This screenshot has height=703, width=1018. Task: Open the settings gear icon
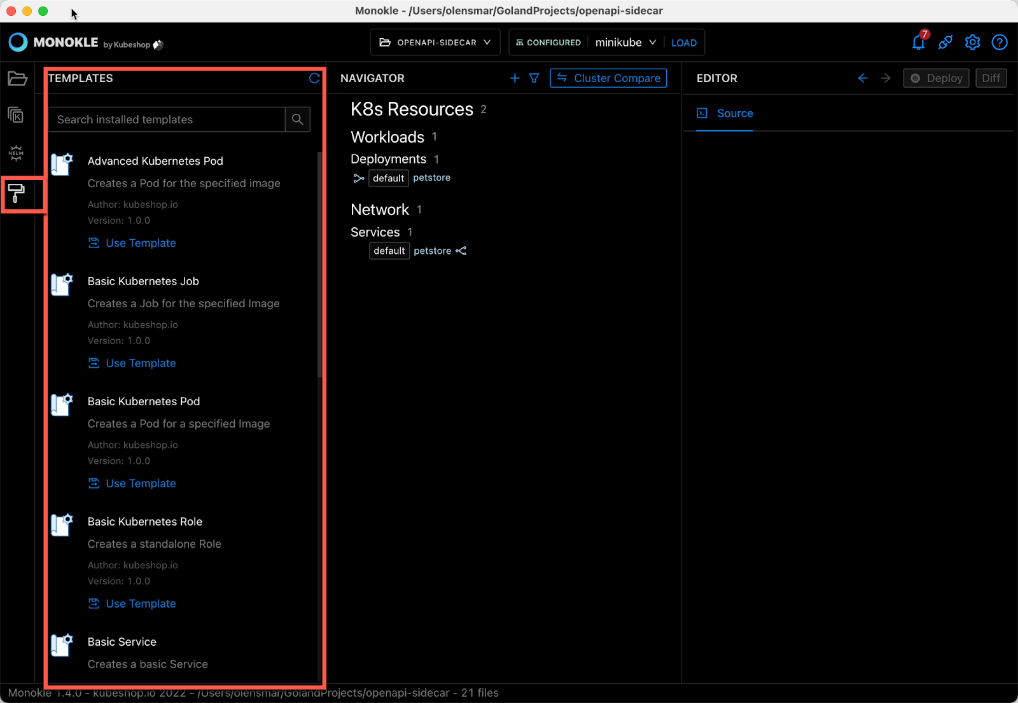tap(972, 42)
